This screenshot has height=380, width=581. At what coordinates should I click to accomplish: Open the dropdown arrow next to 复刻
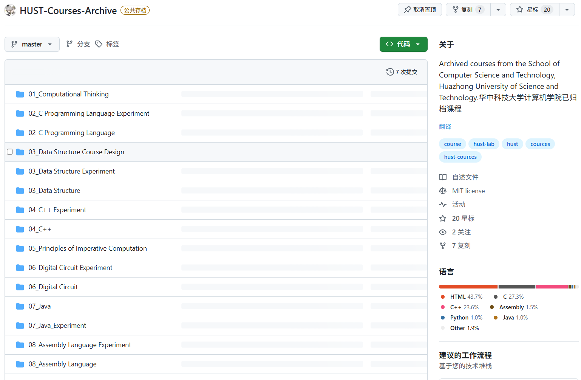point(498,10)
